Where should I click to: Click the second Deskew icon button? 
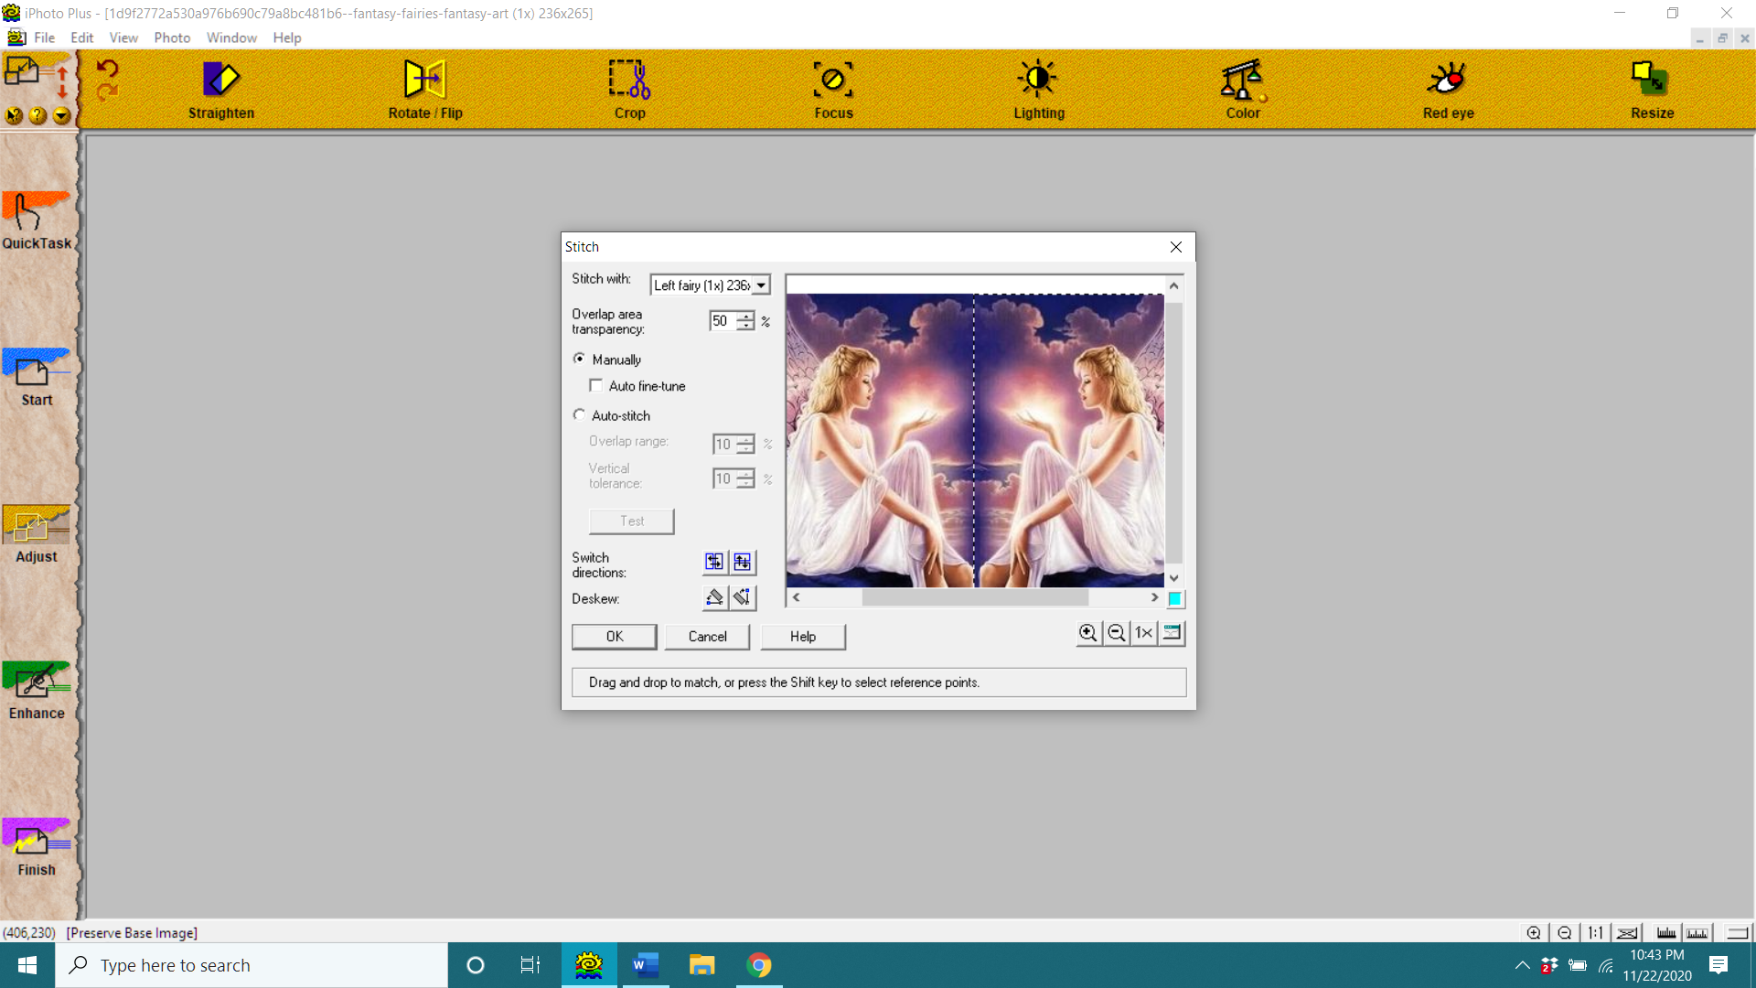(x=743, y=597)
